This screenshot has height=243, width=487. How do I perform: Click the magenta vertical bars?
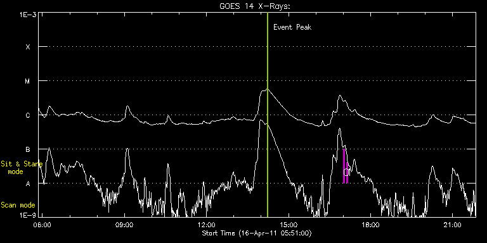pyautogui.click(x=346, y=166)
